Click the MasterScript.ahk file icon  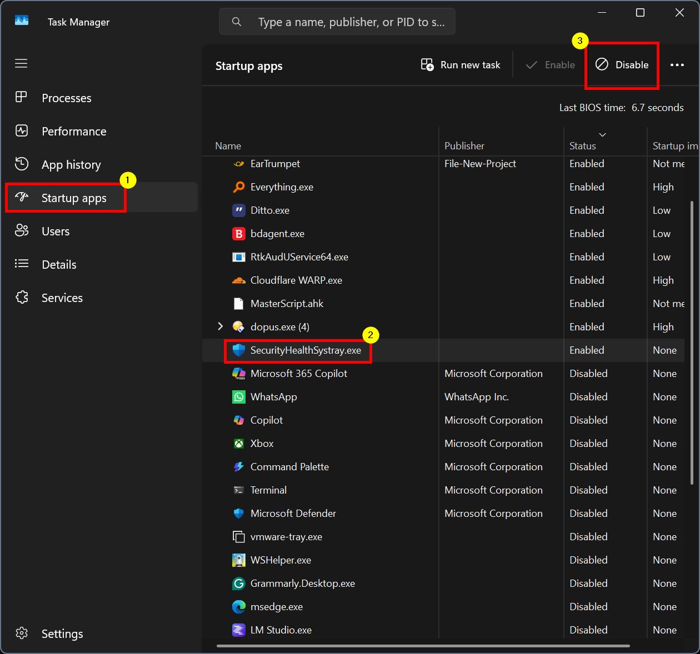pyautogui.click(x=239, y=304)
